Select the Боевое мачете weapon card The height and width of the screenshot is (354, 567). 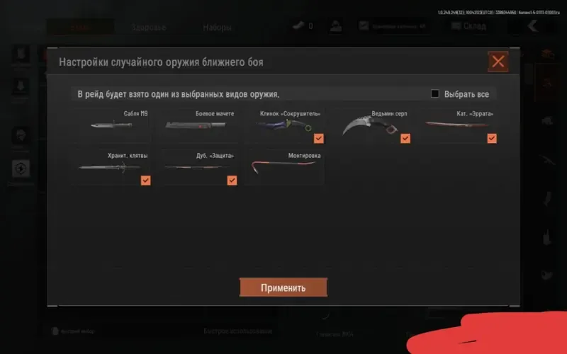[x=198, y=125]
